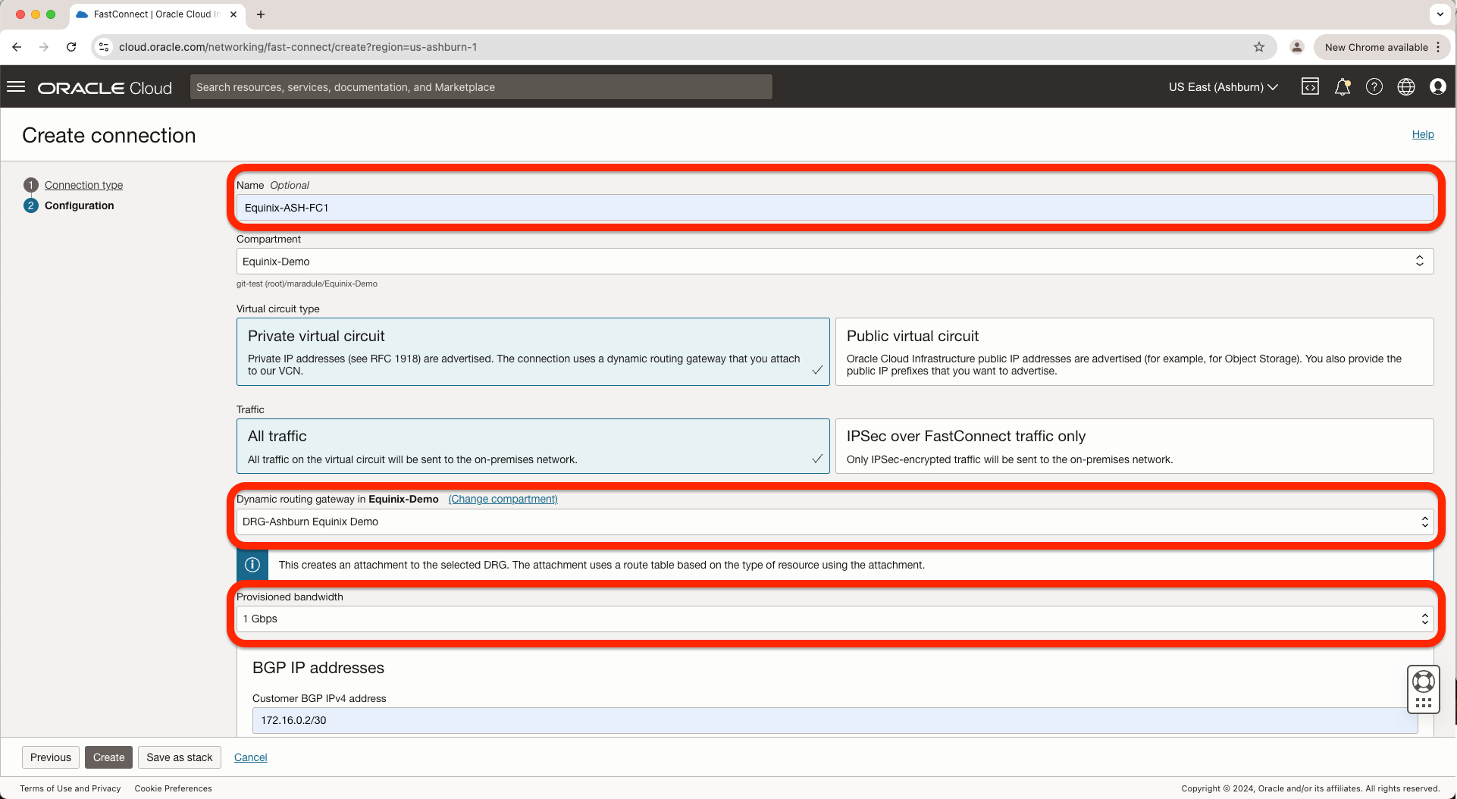Screen dimensions: 1457x799
Task: Reload the page in Chrome
Action: [71, 47]
